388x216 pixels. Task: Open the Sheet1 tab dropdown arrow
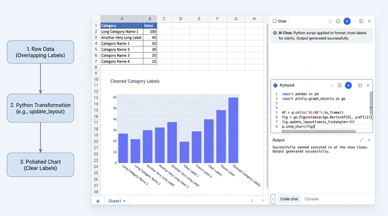pyautogui.click(x=125, y=201)
